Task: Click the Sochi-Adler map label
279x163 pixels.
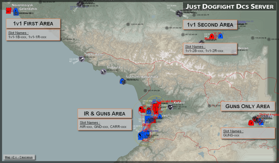Action: pyautogui.click(x=94, y=55)
